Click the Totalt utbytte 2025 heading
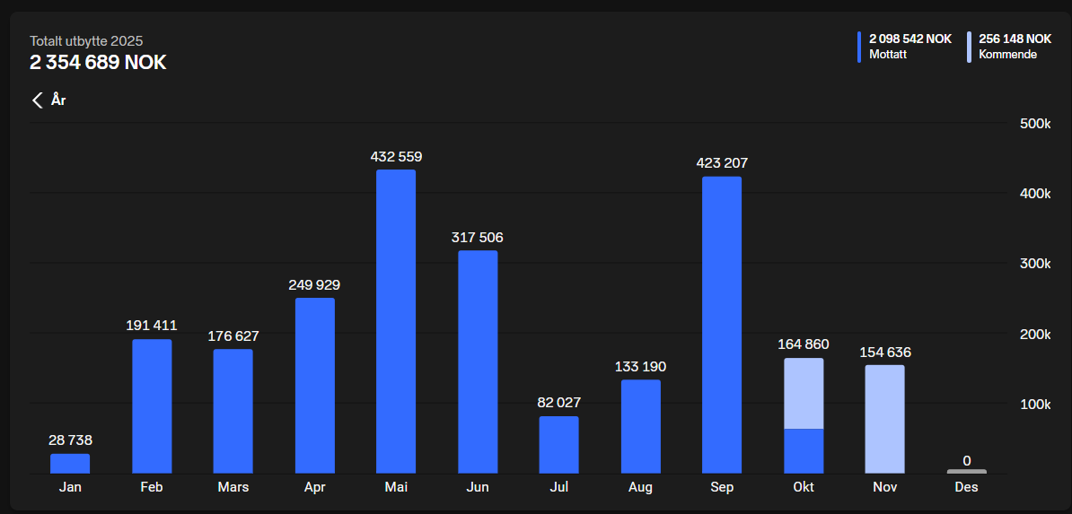This screenshot has width=1072, height=514. [86, 41]
